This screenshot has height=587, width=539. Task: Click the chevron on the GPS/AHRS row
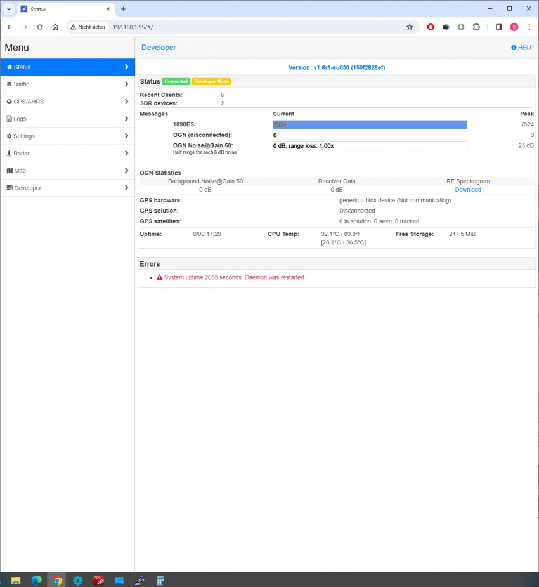[126, 102]
